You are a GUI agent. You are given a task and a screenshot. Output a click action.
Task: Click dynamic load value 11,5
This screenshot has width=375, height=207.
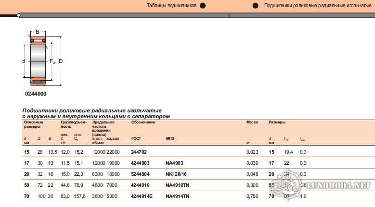coord(65,163)
